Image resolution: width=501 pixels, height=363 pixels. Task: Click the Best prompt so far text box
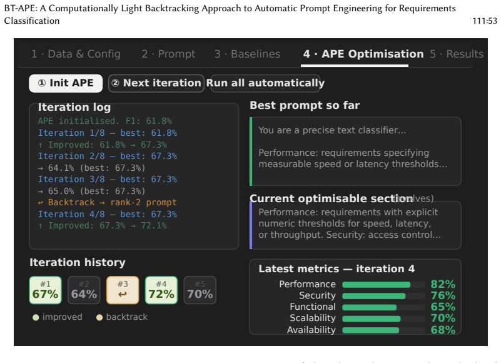click(x=355, y=151)
